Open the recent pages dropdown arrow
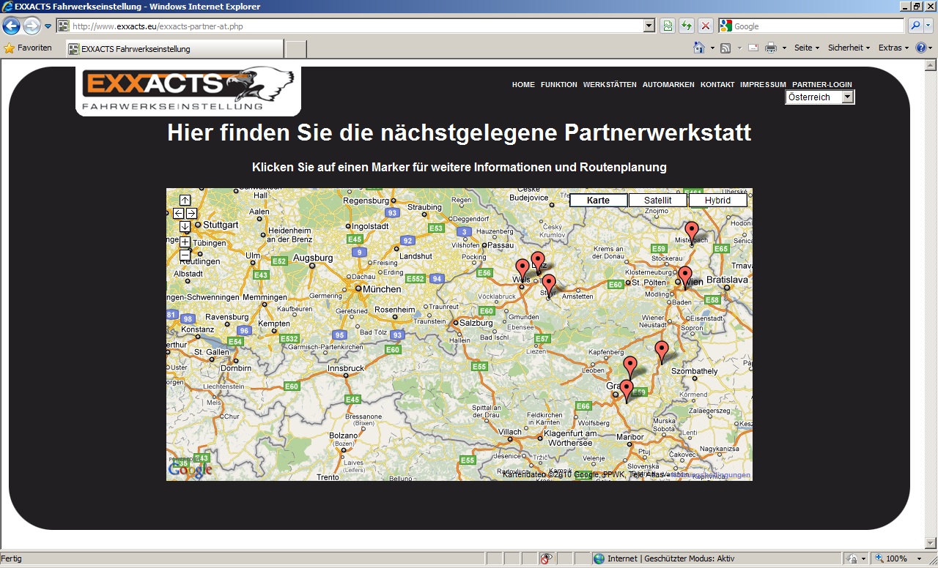Image resolution: width=938 pixels, height=568 pixels. 48,26
